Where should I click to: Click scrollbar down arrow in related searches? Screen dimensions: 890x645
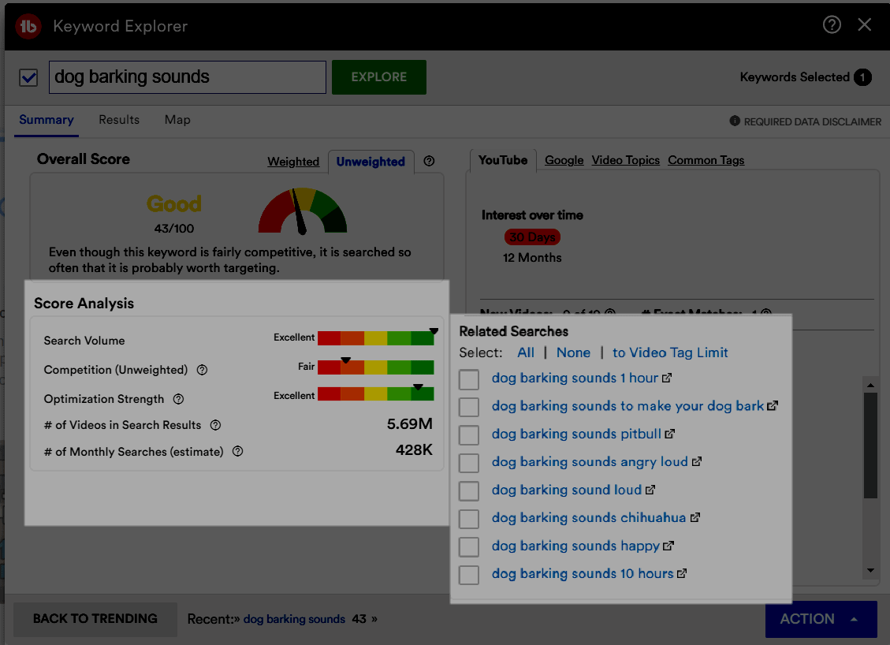point(870,571)
